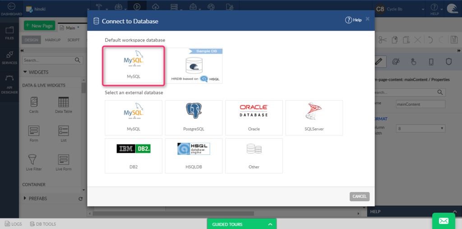The image size is (462, 229).
Task: Open the column width dropdown showing 8
Action: coord(421,128)
